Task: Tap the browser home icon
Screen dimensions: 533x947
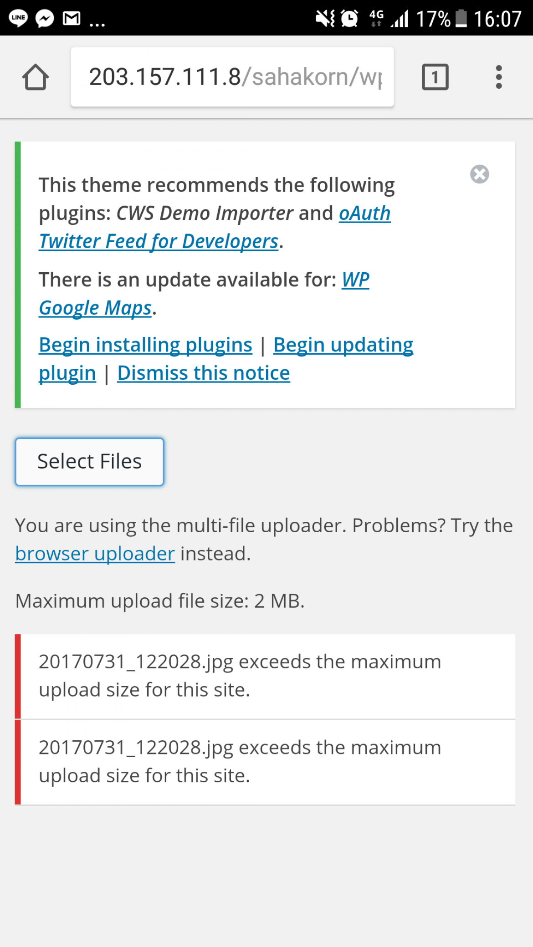Action: coord(36,77)
